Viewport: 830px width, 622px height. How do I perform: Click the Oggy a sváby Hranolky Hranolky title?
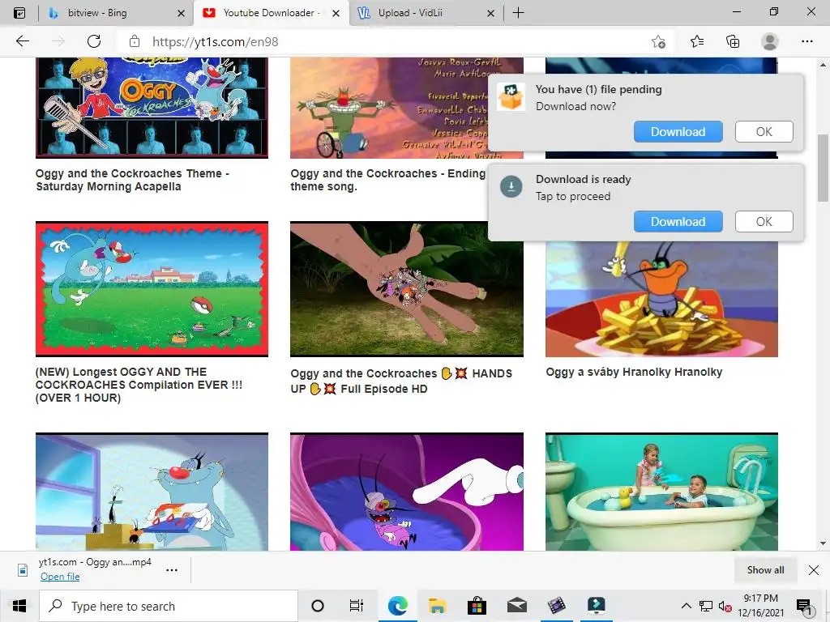coord(634,372)
